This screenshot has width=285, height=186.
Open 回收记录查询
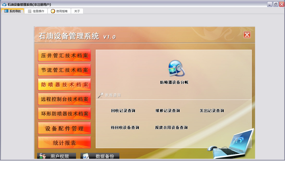pos(123,111)
